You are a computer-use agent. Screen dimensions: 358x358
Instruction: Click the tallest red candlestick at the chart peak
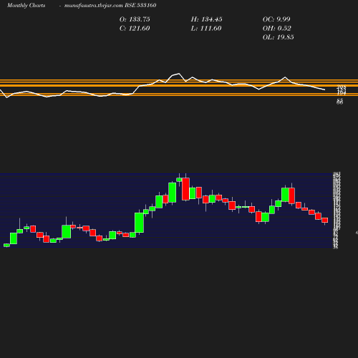[185, 189]
